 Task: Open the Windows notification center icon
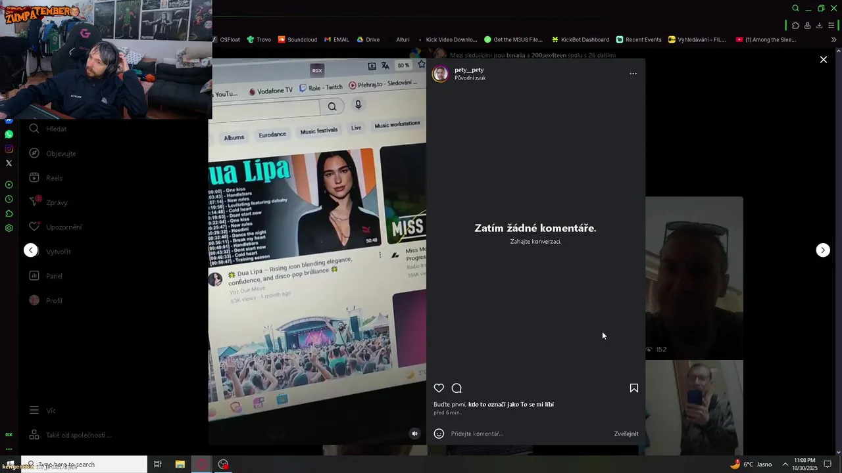click(x=828, y=464)
